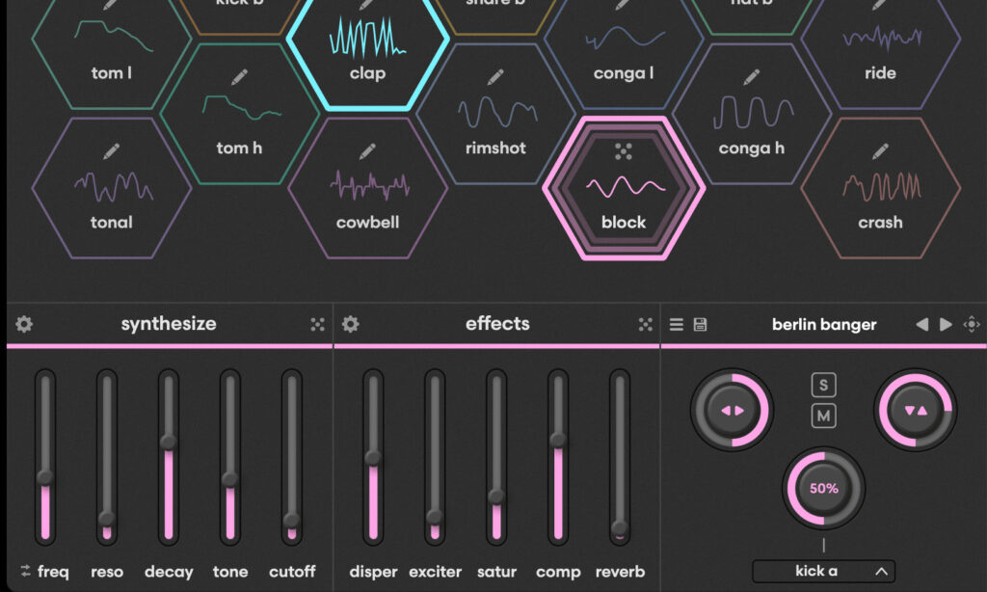Image resolution: width=987 pixels, height=592 pixels.
Task: Click the save preset floppy disk icon
Action: click(x=700, y=325)
